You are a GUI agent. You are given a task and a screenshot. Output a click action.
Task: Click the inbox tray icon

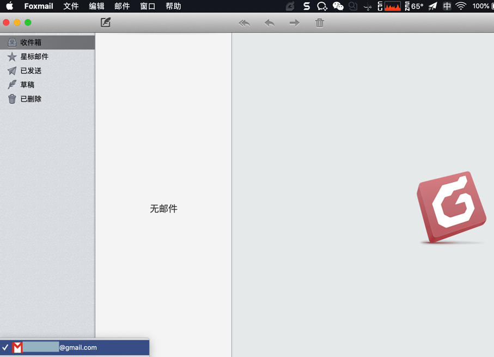click(x=12, y=42)
